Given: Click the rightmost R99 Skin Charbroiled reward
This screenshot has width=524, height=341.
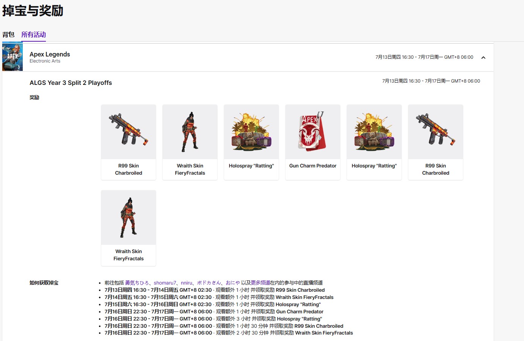Looking at the screenshot, I should tap(435, 131).
